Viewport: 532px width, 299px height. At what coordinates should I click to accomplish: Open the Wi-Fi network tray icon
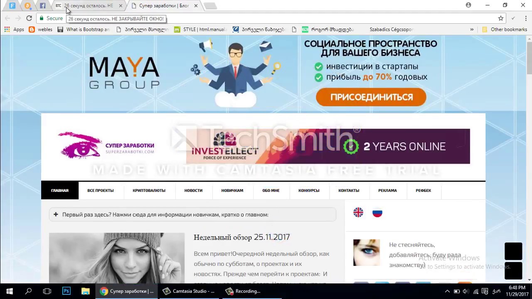[x=476, y=292]
